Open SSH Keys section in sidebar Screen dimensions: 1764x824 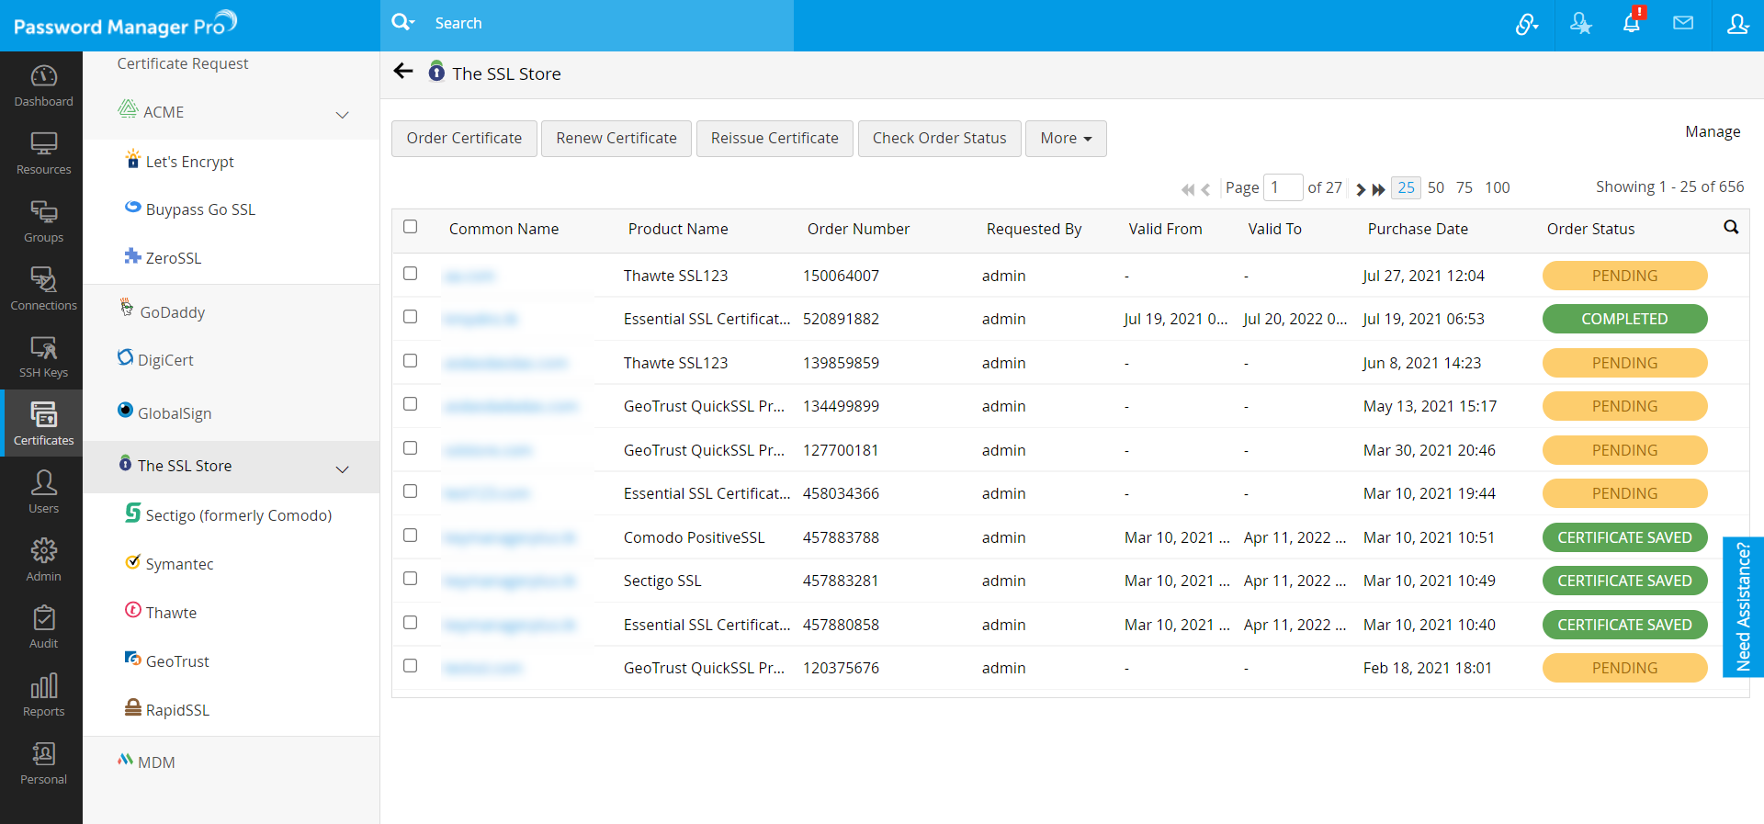43,356
